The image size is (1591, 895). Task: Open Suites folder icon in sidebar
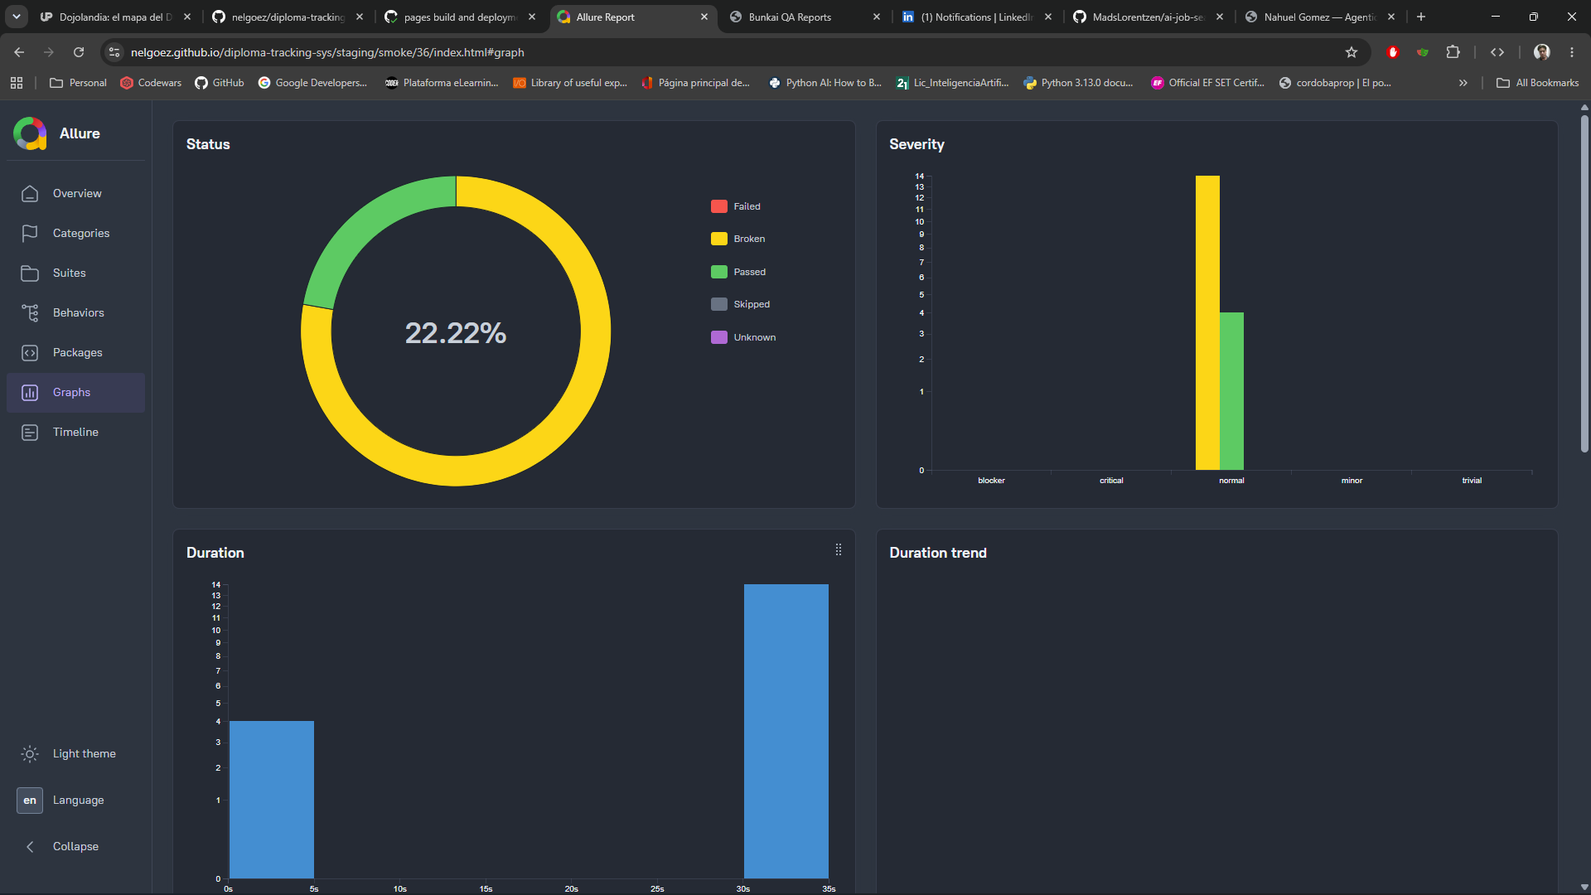point(30,273)
